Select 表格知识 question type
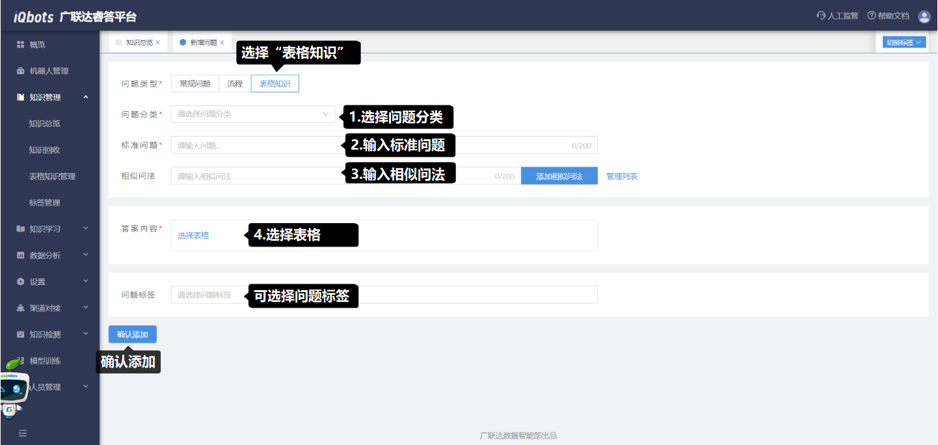Screen dimensions: 938x445 click(x=275, y=84)
